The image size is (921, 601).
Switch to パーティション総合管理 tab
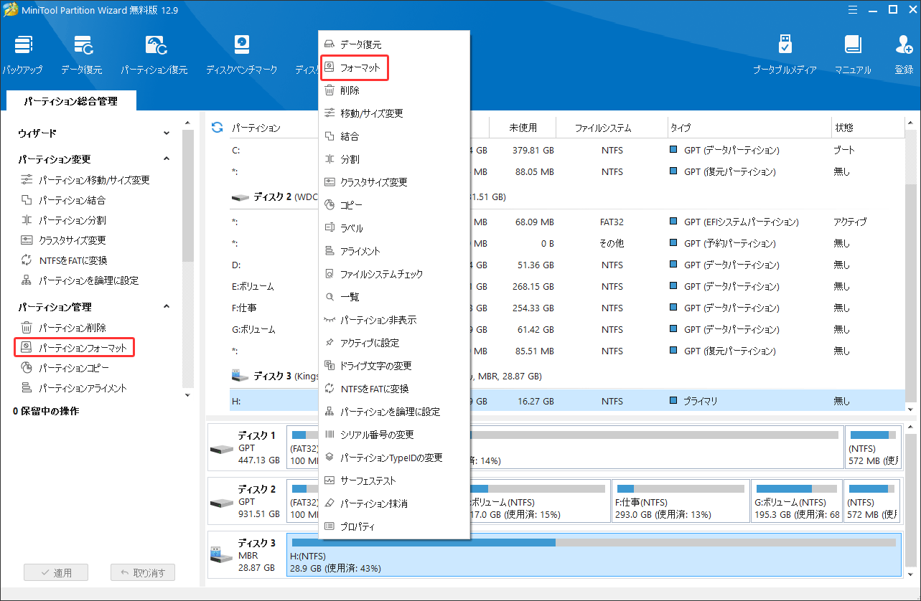pyautogui.click(x=70, y=101)
